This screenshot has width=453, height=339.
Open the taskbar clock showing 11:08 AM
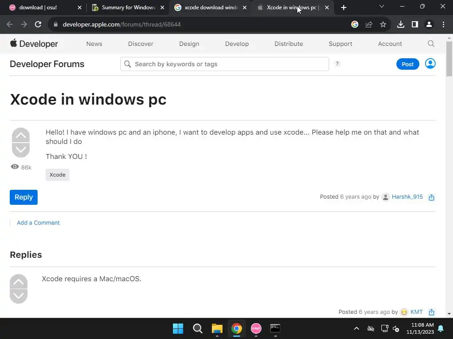click(x=420, y=328)
